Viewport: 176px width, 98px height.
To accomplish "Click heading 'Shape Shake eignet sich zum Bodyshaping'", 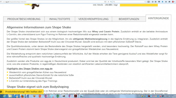I will [x=38, y=87].
